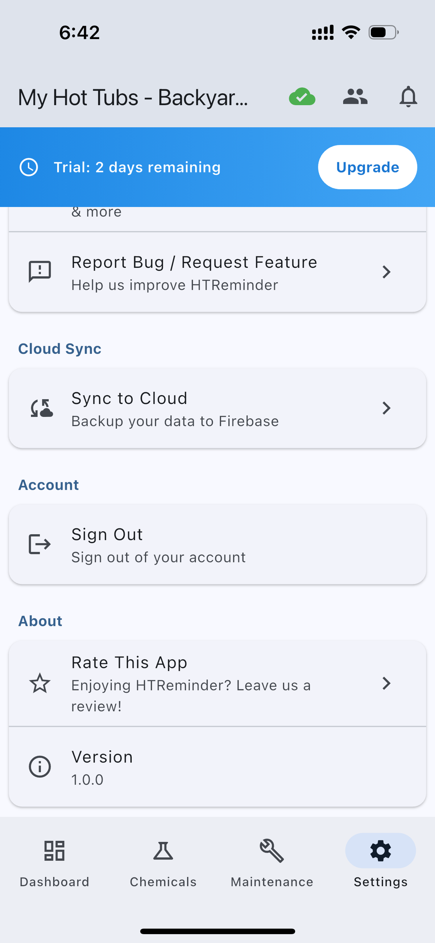Image resolution: width=435 pixels, height=943 pixels.
Task: Tap the Version 1.0.0 row
Action: coord(217,767)
